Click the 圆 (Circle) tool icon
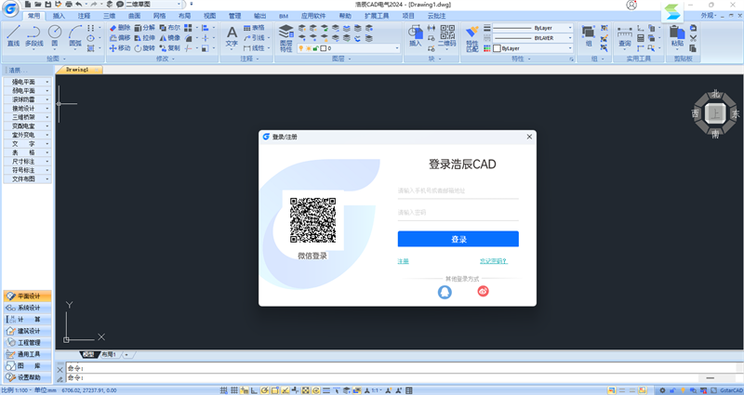Image resolution: width=744 pixels, height=395 pixels. (x=55, y=35)
